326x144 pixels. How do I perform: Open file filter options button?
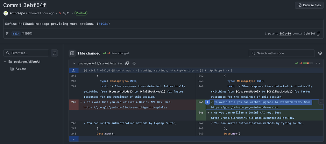click(x=54, y=53)
